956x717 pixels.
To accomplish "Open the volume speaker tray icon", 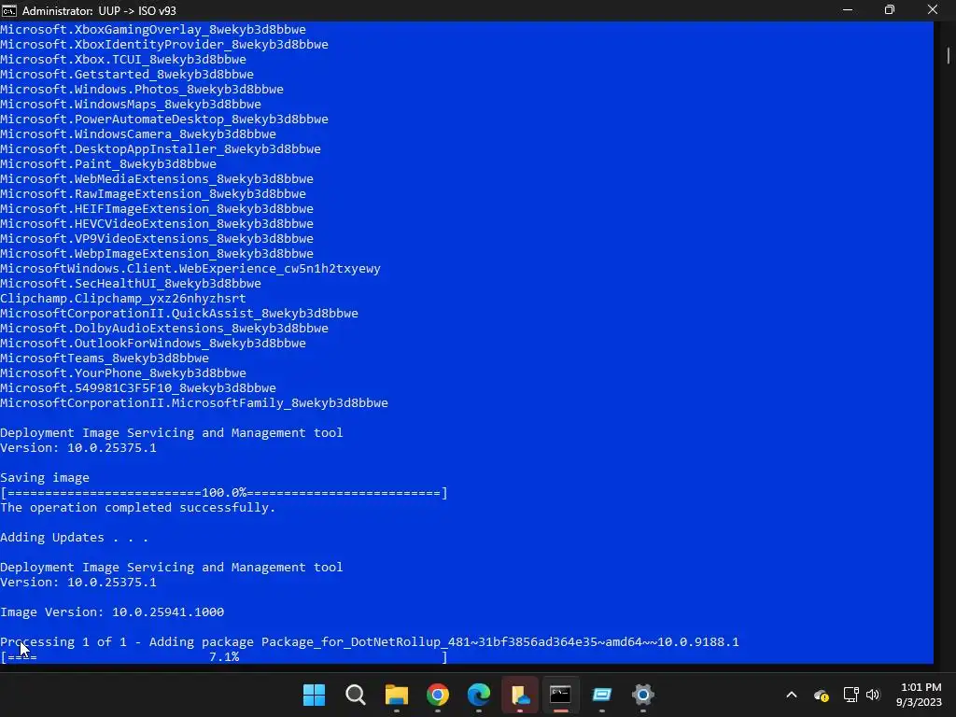I will (x=873, y=695).
